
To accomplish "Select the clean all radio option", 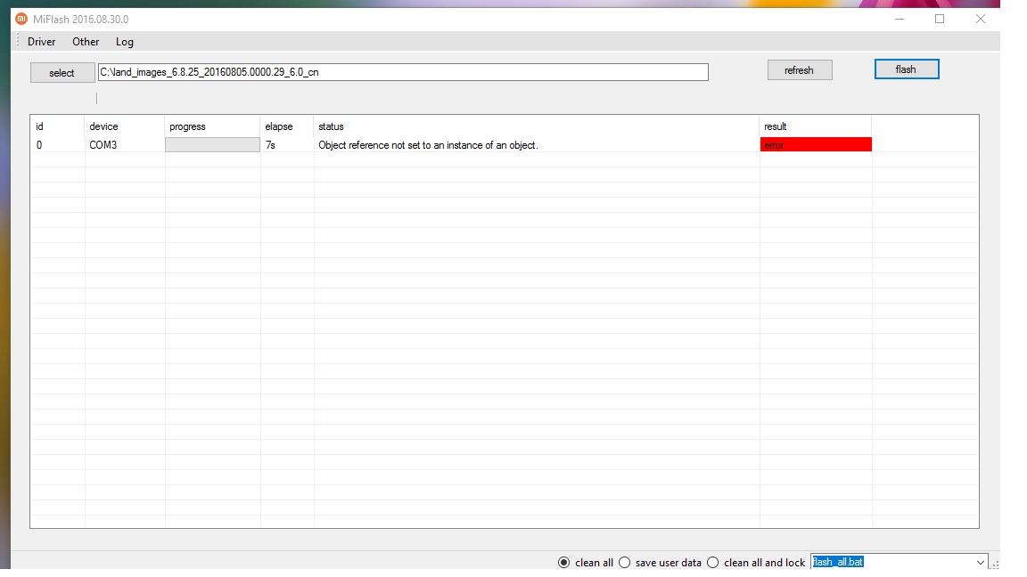I will pos(563,563).
